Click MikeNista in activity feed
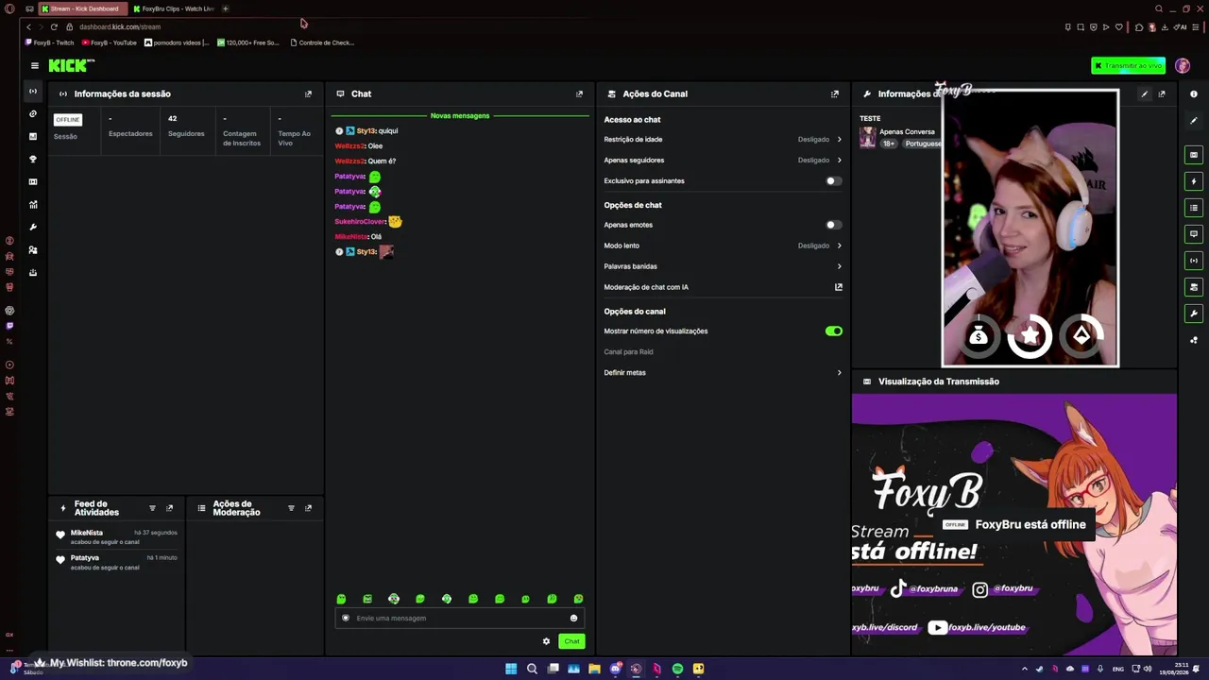Image resolution: width=1209 pixels, height=680 pixels. (87, 533)
